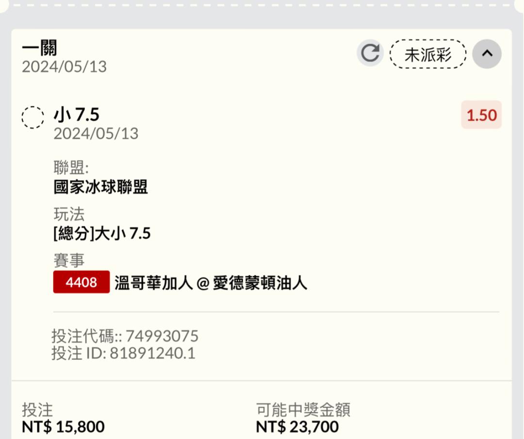524x439 pixels.
Task: Click the 1.50 odds badge
Action: pos(482,115)
